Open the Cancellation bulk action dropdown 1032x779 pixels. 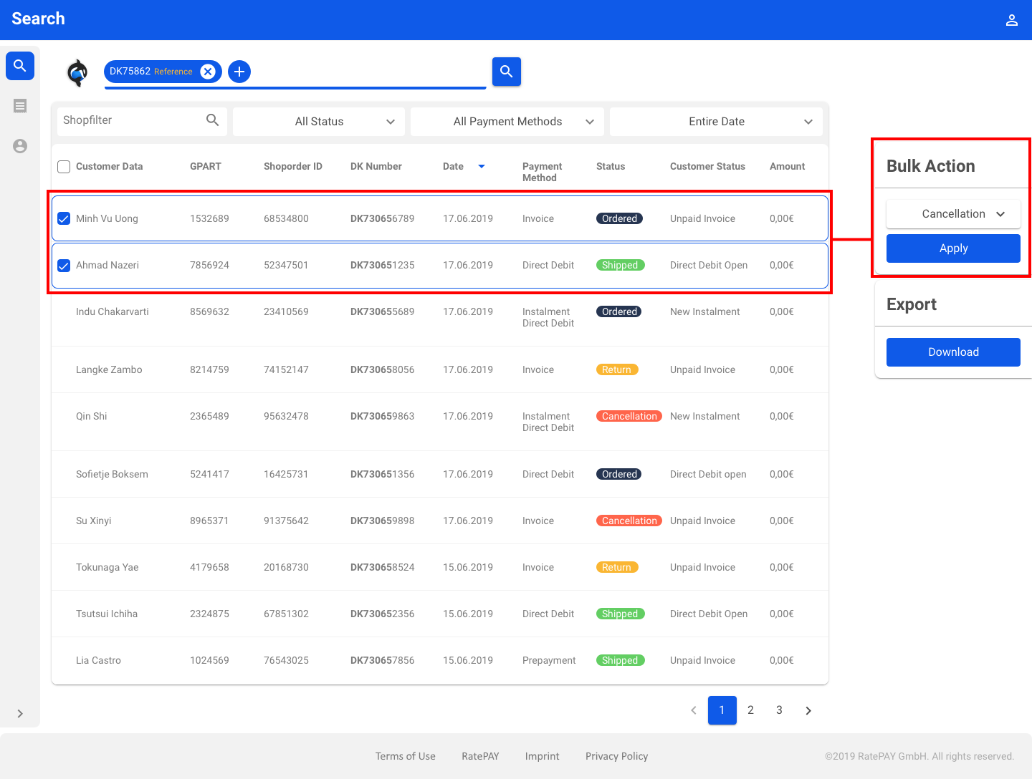tap(953, 214)
